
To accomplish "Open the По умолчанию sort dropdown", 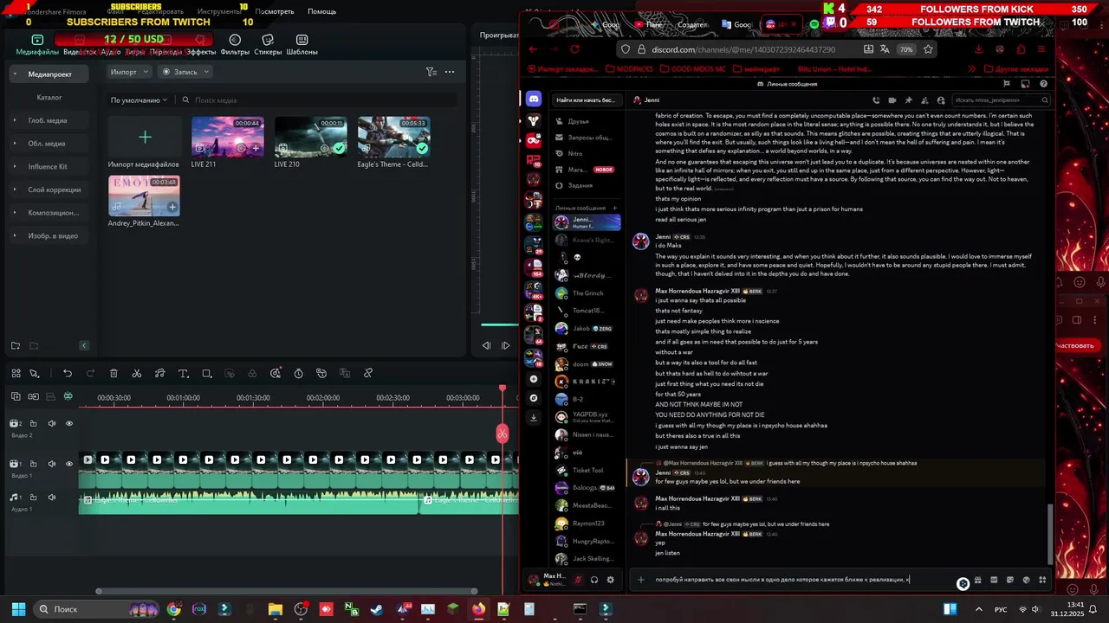I will (x=139, y=100).
